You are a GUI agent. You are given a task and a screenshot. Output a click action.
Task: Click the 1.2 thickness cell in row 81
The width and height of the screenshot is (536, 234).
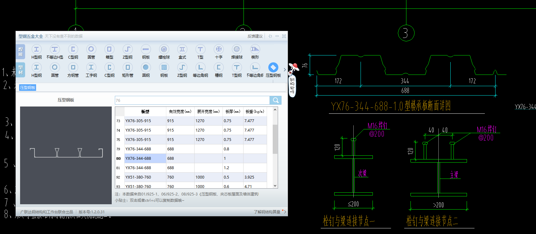pos(233,168)
